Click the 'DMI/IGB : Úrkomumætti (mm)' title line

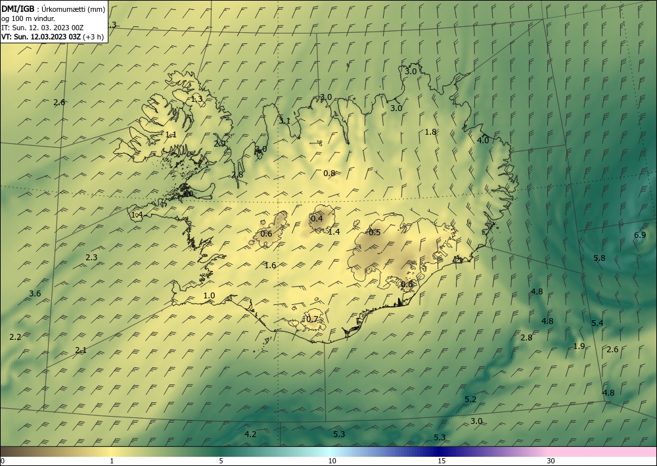(x=53, y=9)
